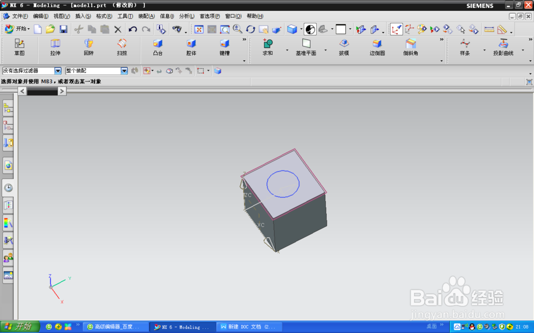
Task: Select the blue circle on the cube
Action: point(282,184)
